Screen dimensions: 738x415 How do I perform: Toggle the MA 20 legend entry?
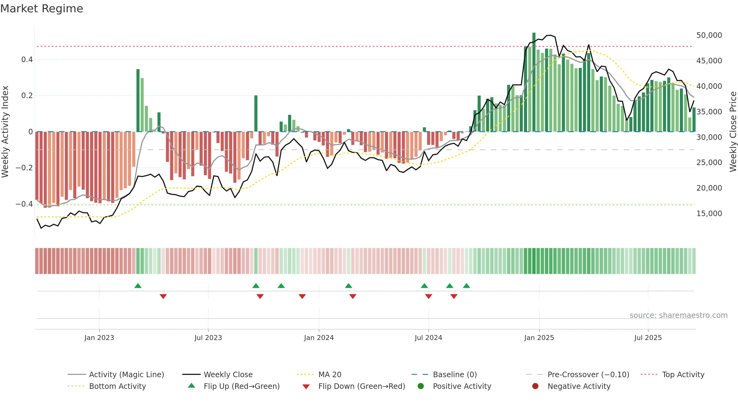(x=319, y=374)
